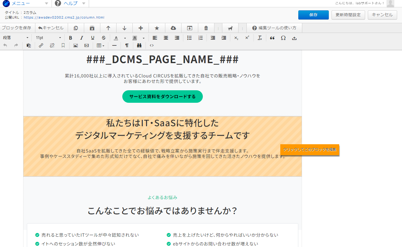This screenshot has height=247, width=402.
Task: Toggle bullet list
Action: [x=189, y=38]
